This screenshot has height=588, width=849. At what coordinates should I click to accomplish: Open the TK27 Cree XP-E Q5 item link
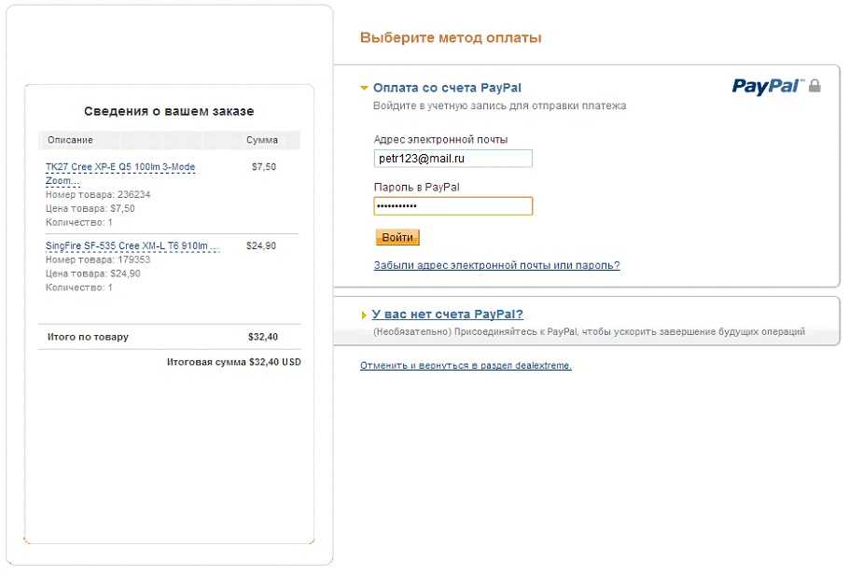[119, 167]
